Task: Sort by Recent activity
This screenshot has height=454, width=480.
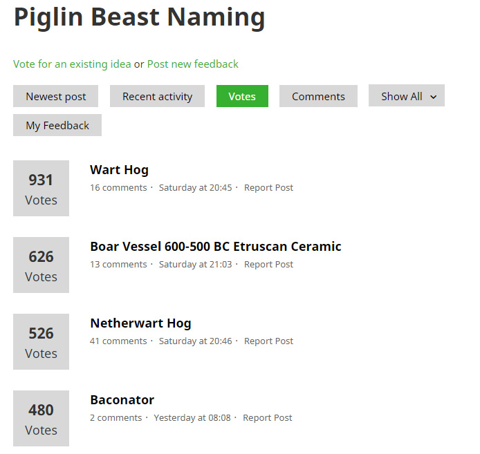Action: point(157,96)
